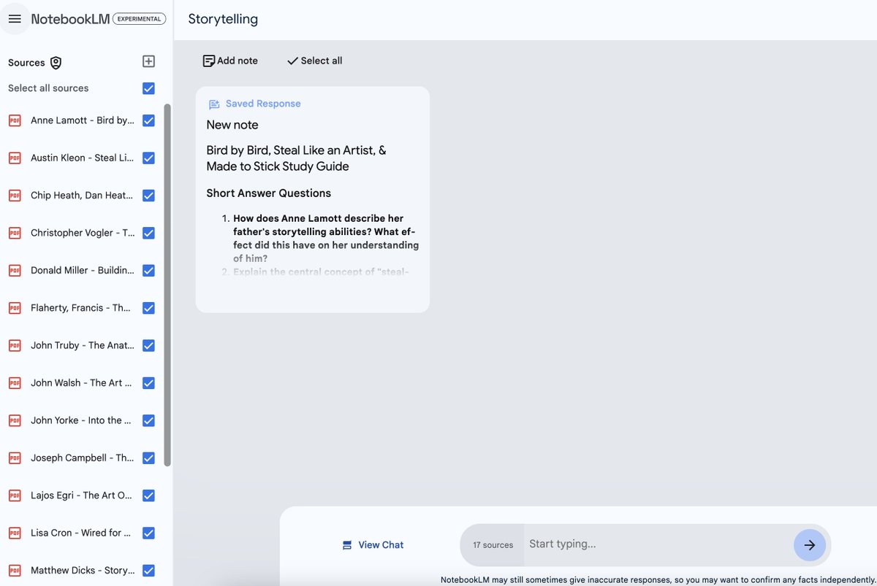Uncheck Christopher Vogler source checkbox
Viewport: 877px width, 586px height.
pyautogui.click(x=148, y=233)
